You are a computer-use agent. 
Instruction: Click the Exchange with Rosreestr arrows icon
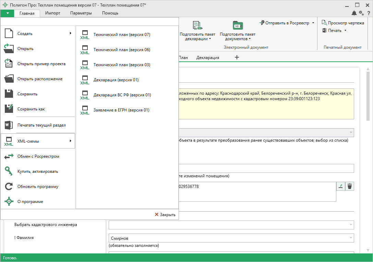coord(9,156)
